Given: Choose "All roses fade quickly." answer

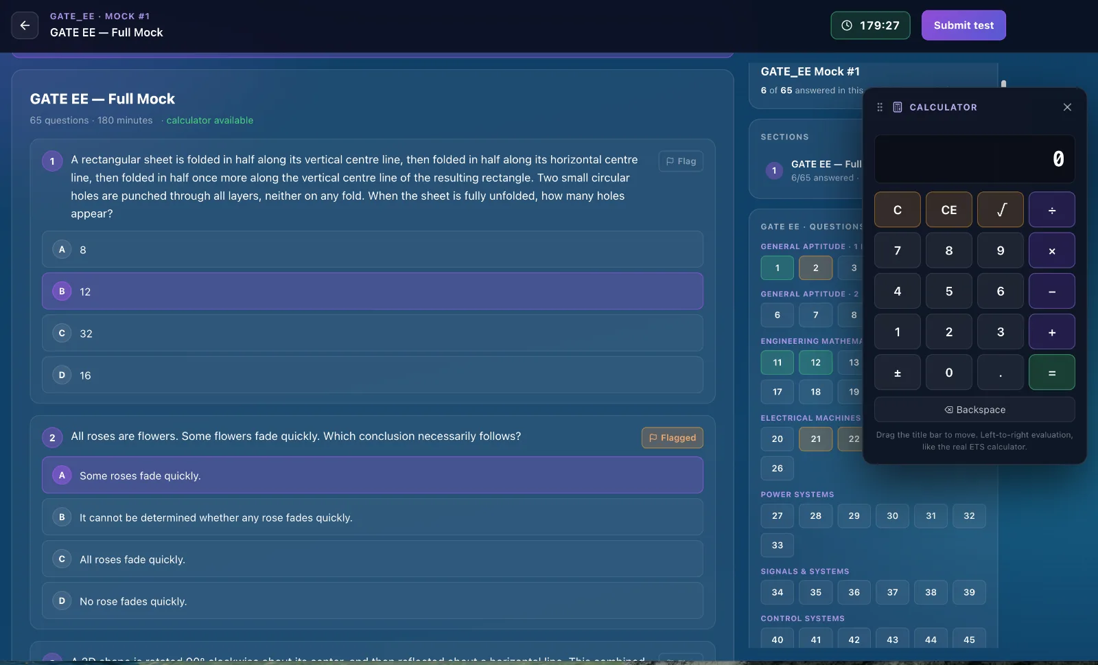Looking at the screenshot, I should 373,559.
